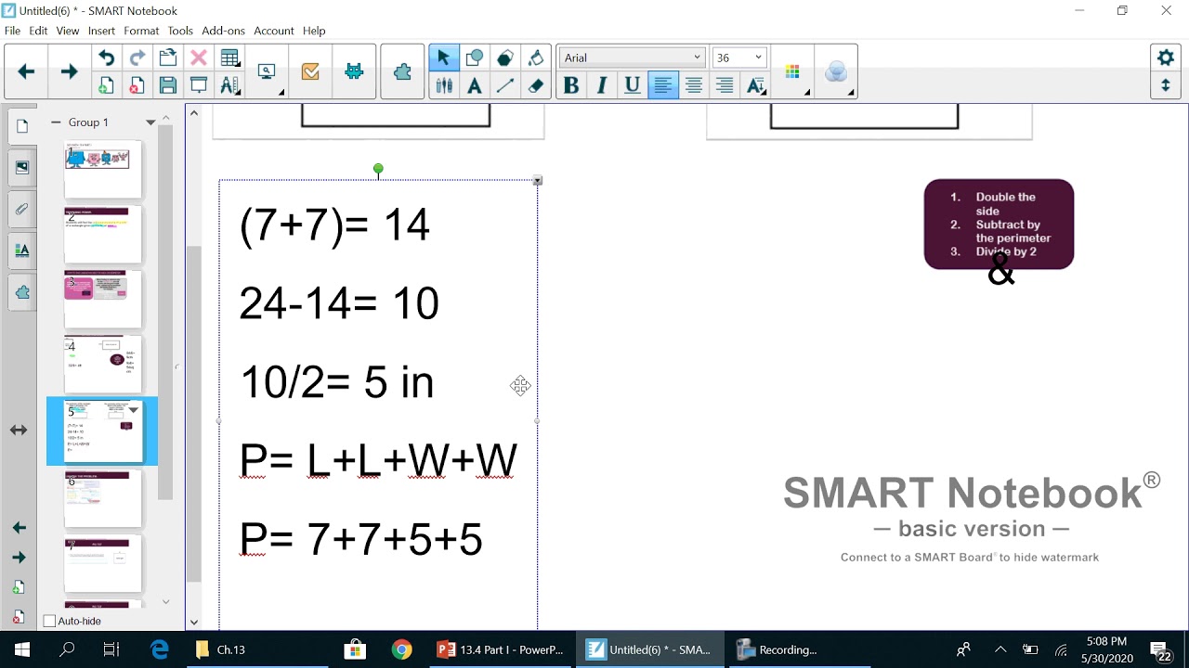Align text left
1189x668 pixels.
coord(663,85)
